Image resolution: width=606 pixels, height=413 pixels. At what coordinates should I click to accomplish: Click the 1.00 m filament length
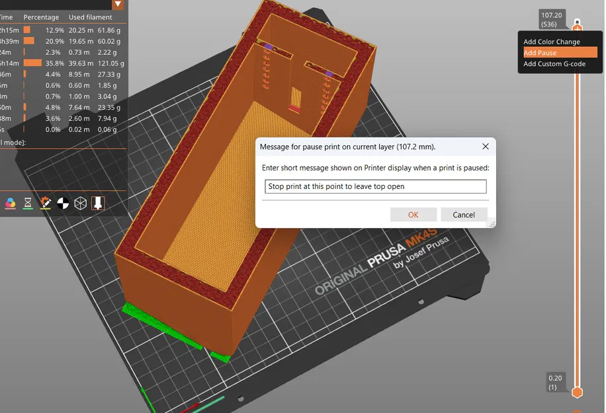click(79, 96)
